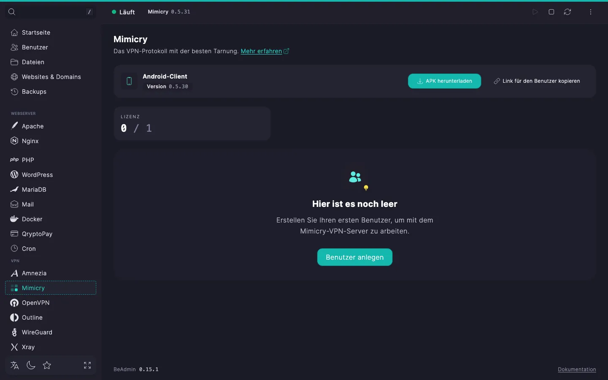Open Startseite in the sidebar

51,33
